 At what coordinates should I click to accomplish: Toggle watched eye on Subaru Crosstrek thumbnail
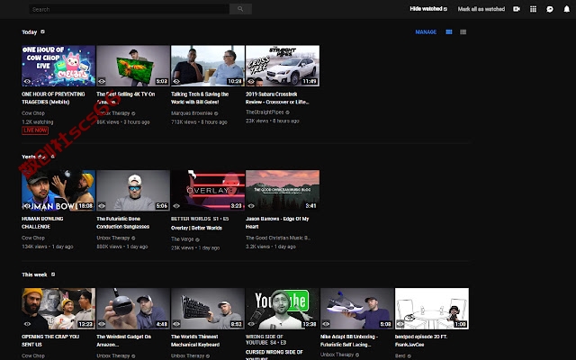point(251,81)
